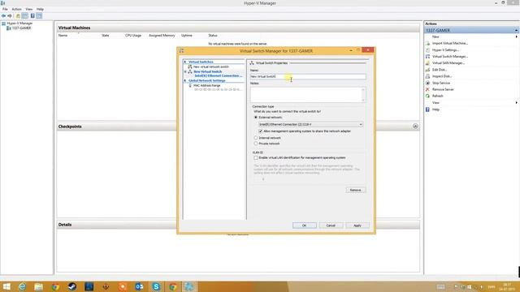The height and width of the screenshot is (292, 520).
Task: Click the Apply button
Action: click(x=357, y=225)
